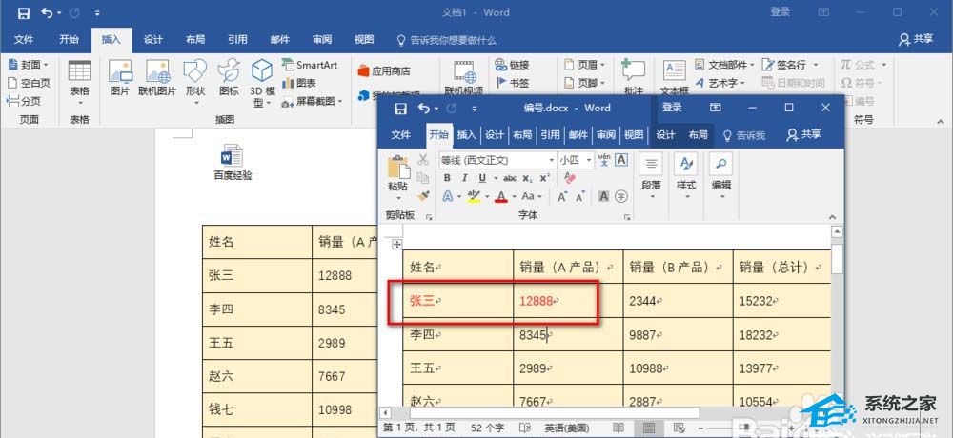
Task: Open 布局 tab in background Word window
Action: [195, 39]
